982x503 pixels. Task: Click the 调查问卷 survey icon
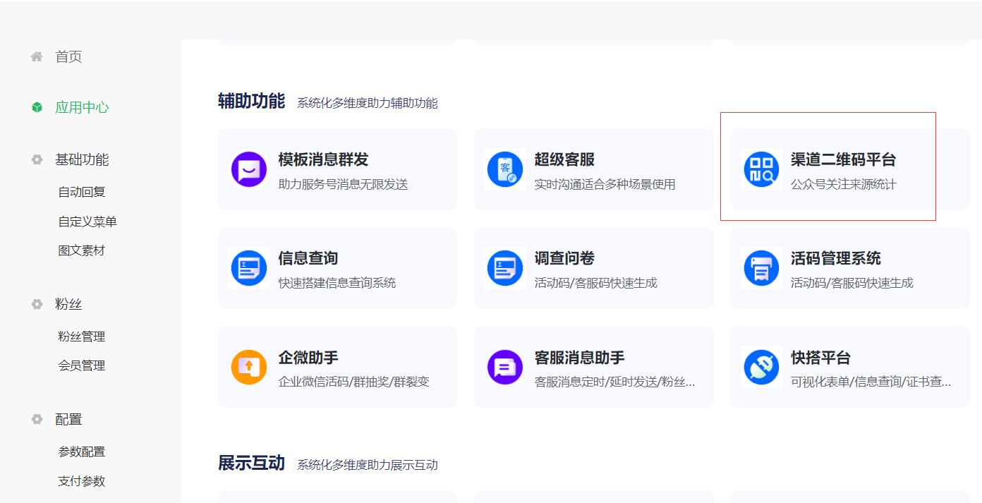504,268
